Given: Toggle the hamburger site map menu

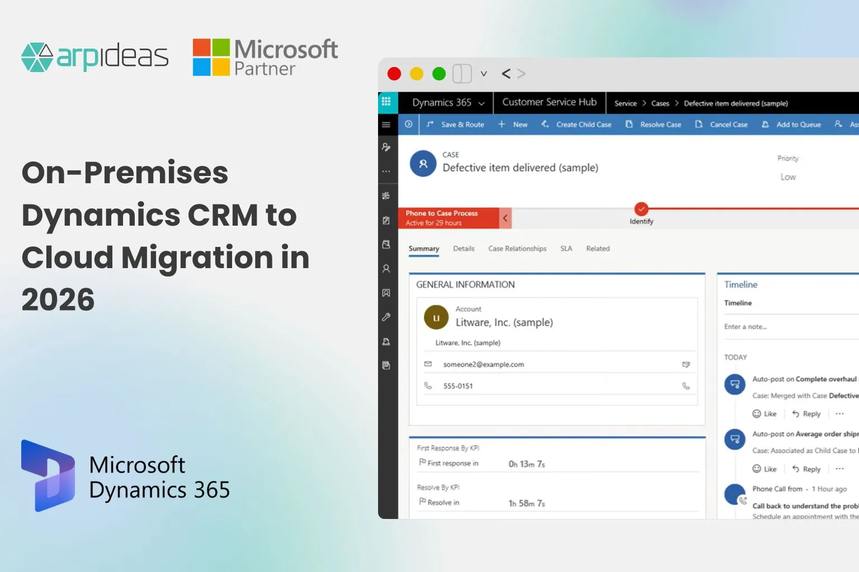Looking at the screenshot, I should 386,125.
